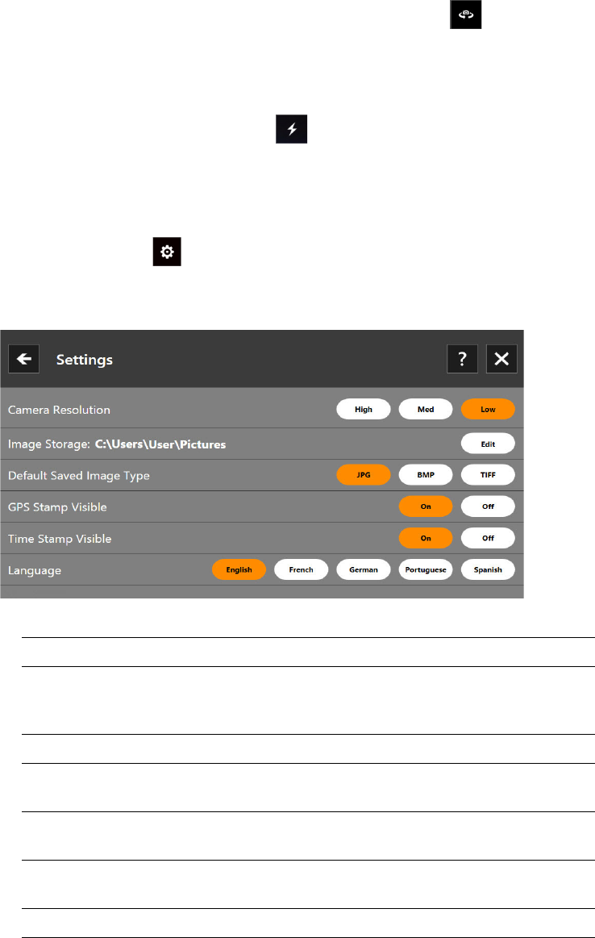Set Camera Resolution to Med
The height and width of the screenshot is (938, 595).
tap(426, 409)
